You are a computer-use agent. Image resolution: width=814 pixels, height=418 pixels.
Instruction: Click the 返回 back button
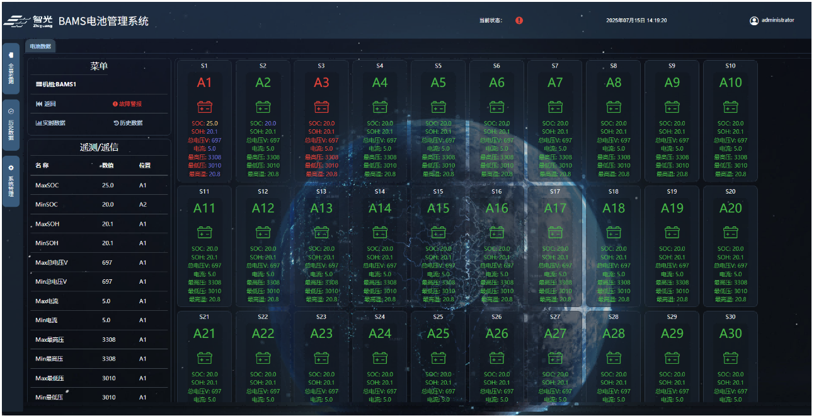[x=46, y=104]
